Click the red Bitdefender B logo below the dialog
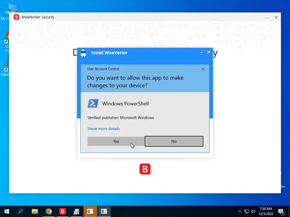290x217 pixels. click(x=145, y=169)
